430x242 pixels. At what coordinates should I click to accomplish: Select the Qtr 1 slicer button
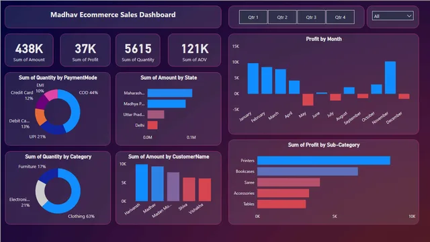coord(253,17)
